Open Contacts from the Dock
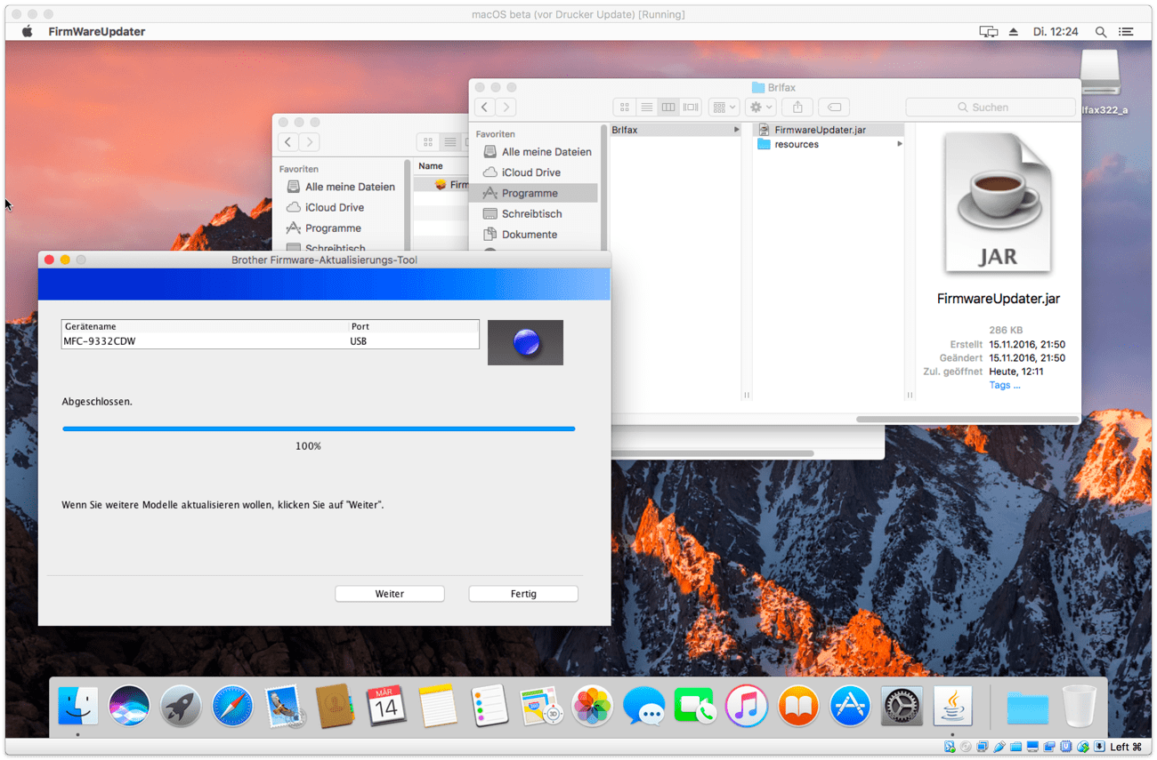Screen dimensions: 1157x760 coord(335,707)
